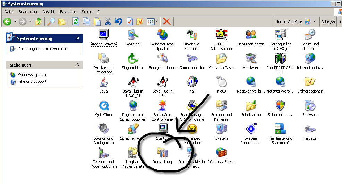Launch AvantGo Connect item
This screenshot has width=342, height=184.
(192, 35)
